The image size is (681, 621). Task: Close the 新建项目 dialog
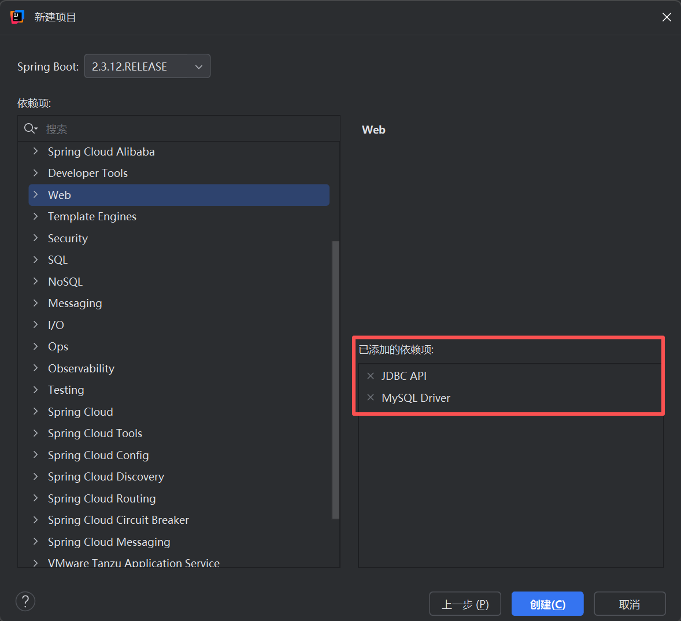tap(667, 17)
